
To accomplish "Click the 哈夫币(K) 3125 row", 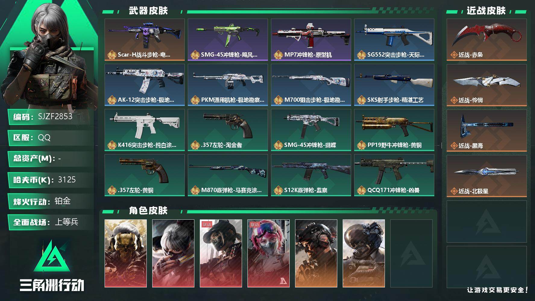I will click(51, 180).
